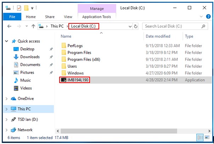Open the Application Tools tab
The image size is (214, 144).
tap(96, 17)
